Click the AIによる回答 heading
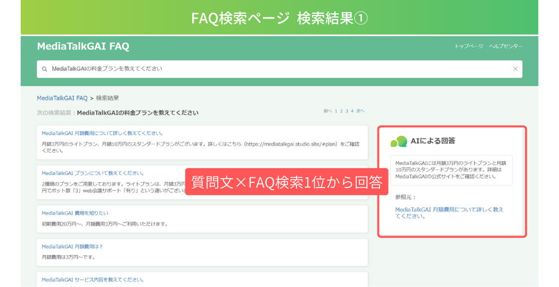This screenshot has width=559, height=287. [x=433, y=141]
